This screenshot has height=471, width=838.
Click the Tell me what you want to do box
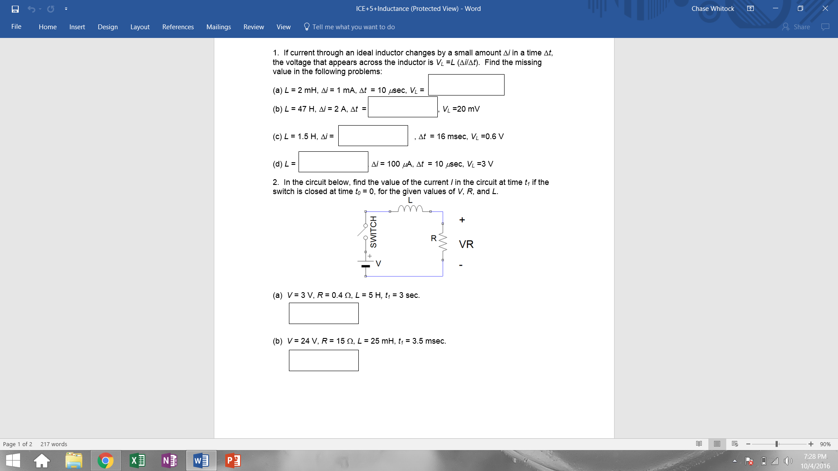click(x=349, y=27)
